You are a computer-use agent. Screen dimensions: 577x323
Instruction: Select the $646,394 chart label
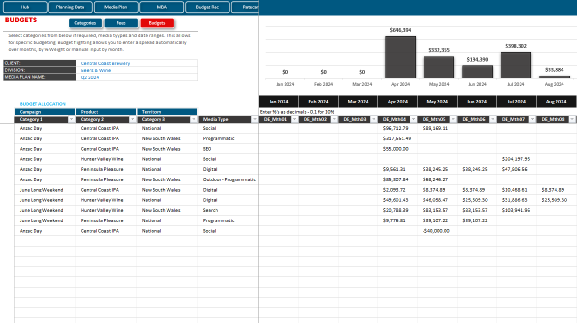(x=400, y=30)
